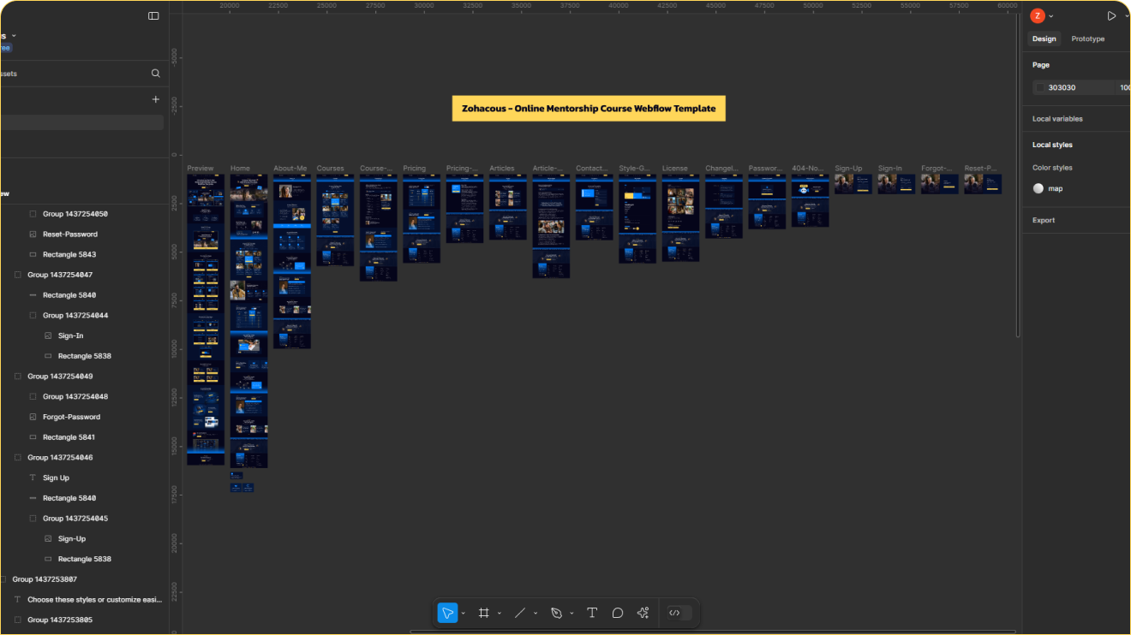Viewport: 1131px width, 635px height.
Task: Open the AI Actions sparkle tool
Action: (643, 613)
